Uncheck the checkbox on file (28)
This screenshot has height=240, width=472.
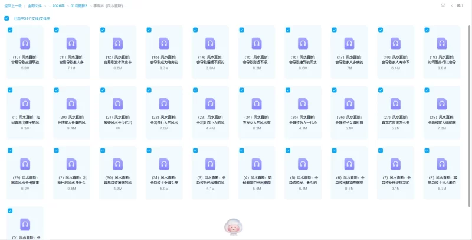click(427, 90)
